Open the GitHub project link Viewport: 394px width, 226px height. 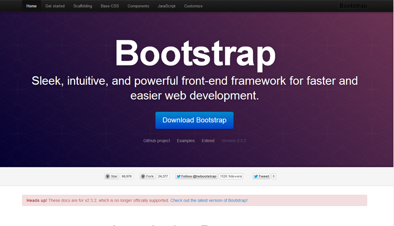point(157,141)
